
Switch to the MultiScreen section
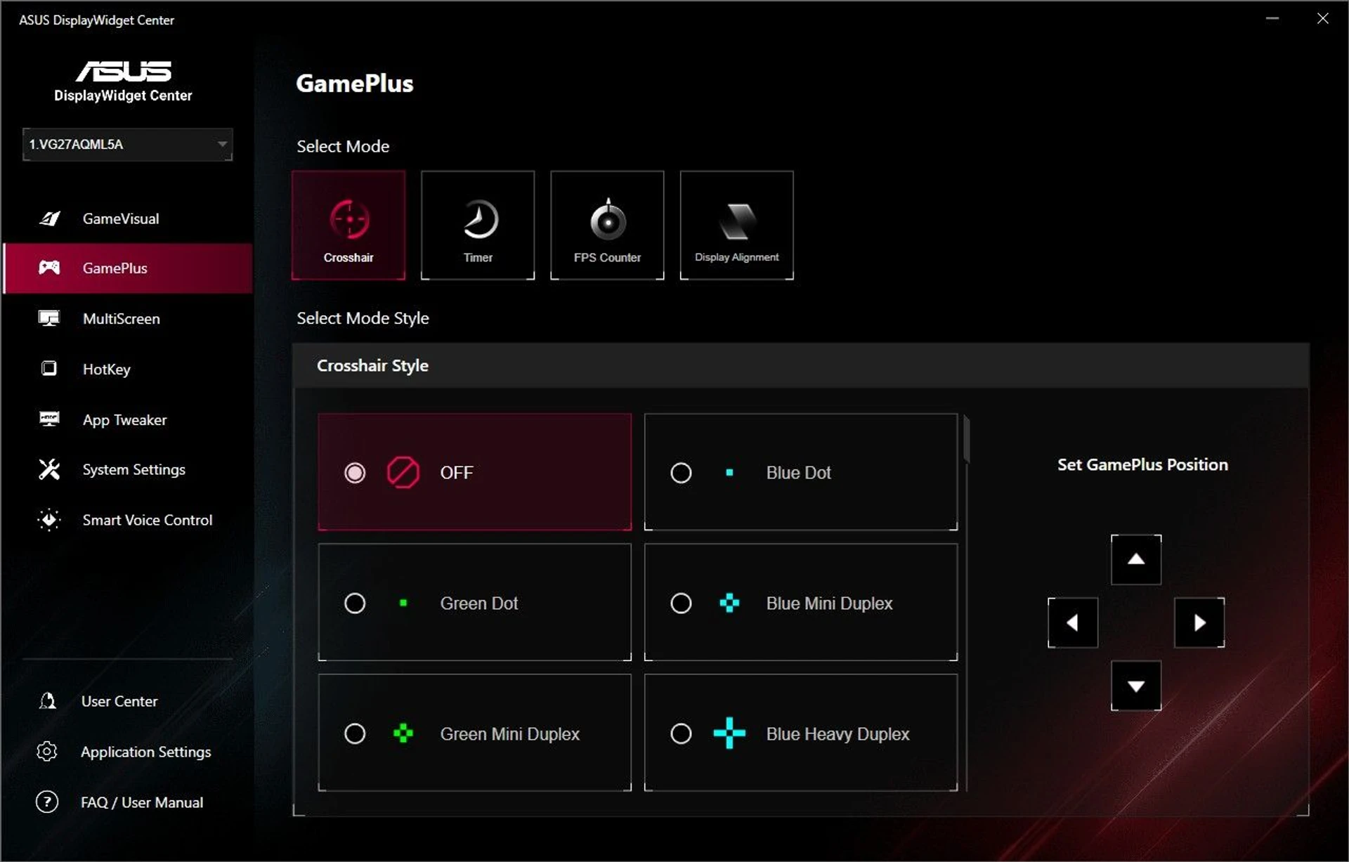tap(122, 318)
